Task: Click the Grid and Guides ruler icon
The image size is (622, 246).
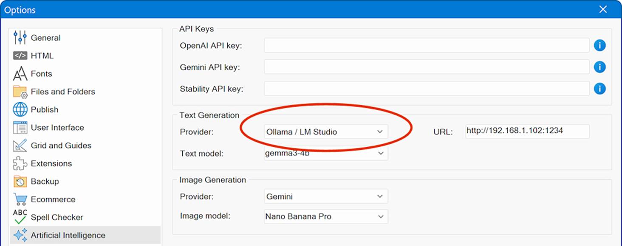Action: (x=20, y=145)
